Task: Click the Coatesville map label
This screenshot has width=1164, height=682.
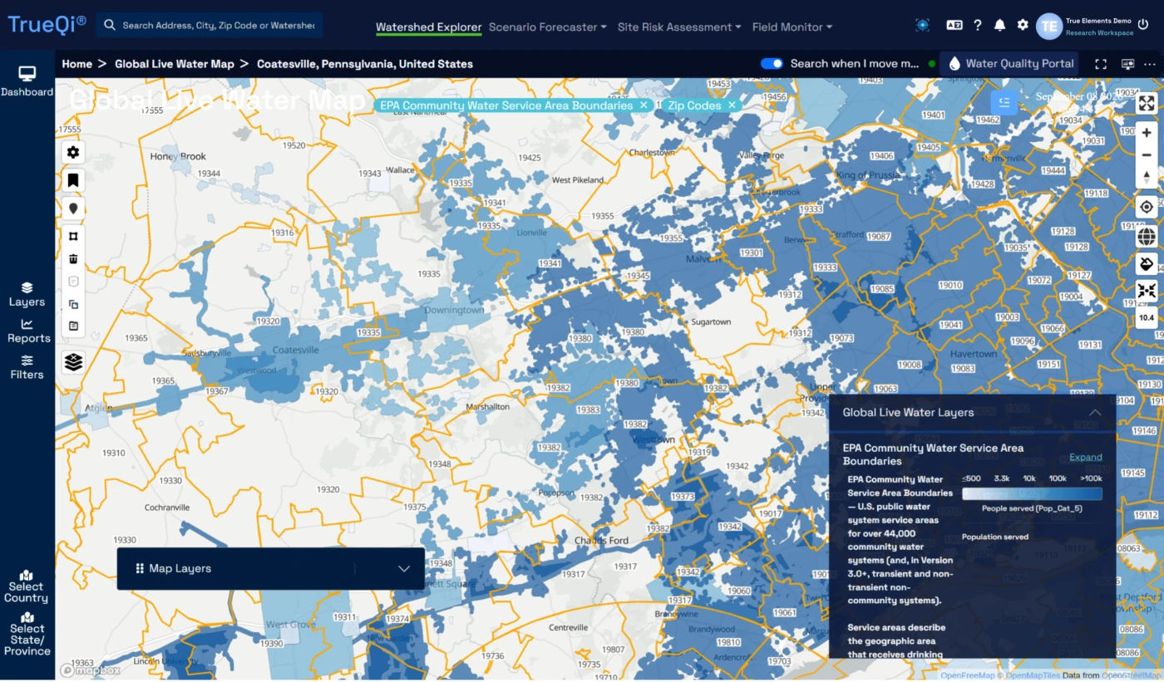Action: click(x=295, y=351)
